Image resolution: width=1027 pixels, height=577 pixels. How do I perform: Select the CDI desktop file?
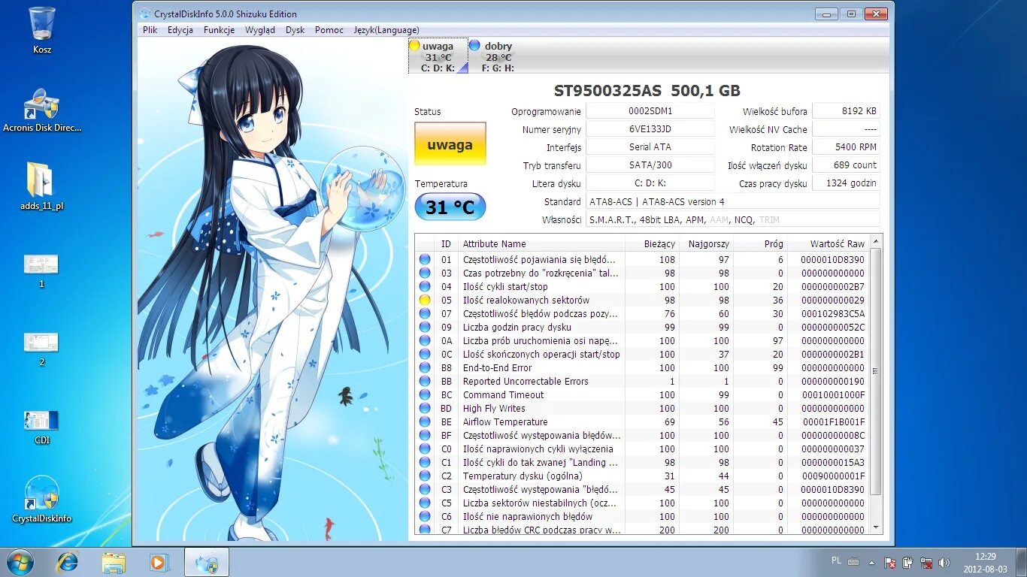(x=41, y=427)
